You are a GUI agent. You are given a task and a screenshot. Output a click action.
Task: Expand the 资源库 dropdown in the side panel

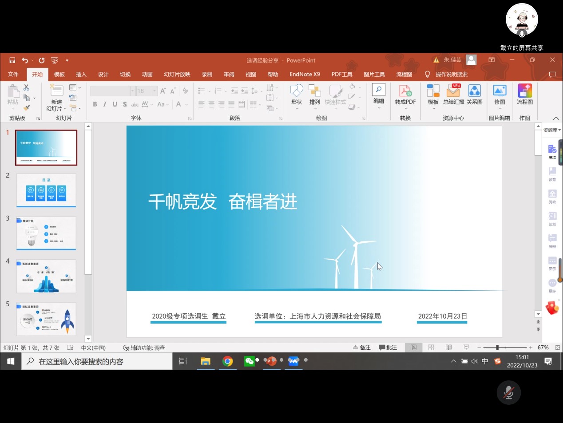[x=552, y=130]
